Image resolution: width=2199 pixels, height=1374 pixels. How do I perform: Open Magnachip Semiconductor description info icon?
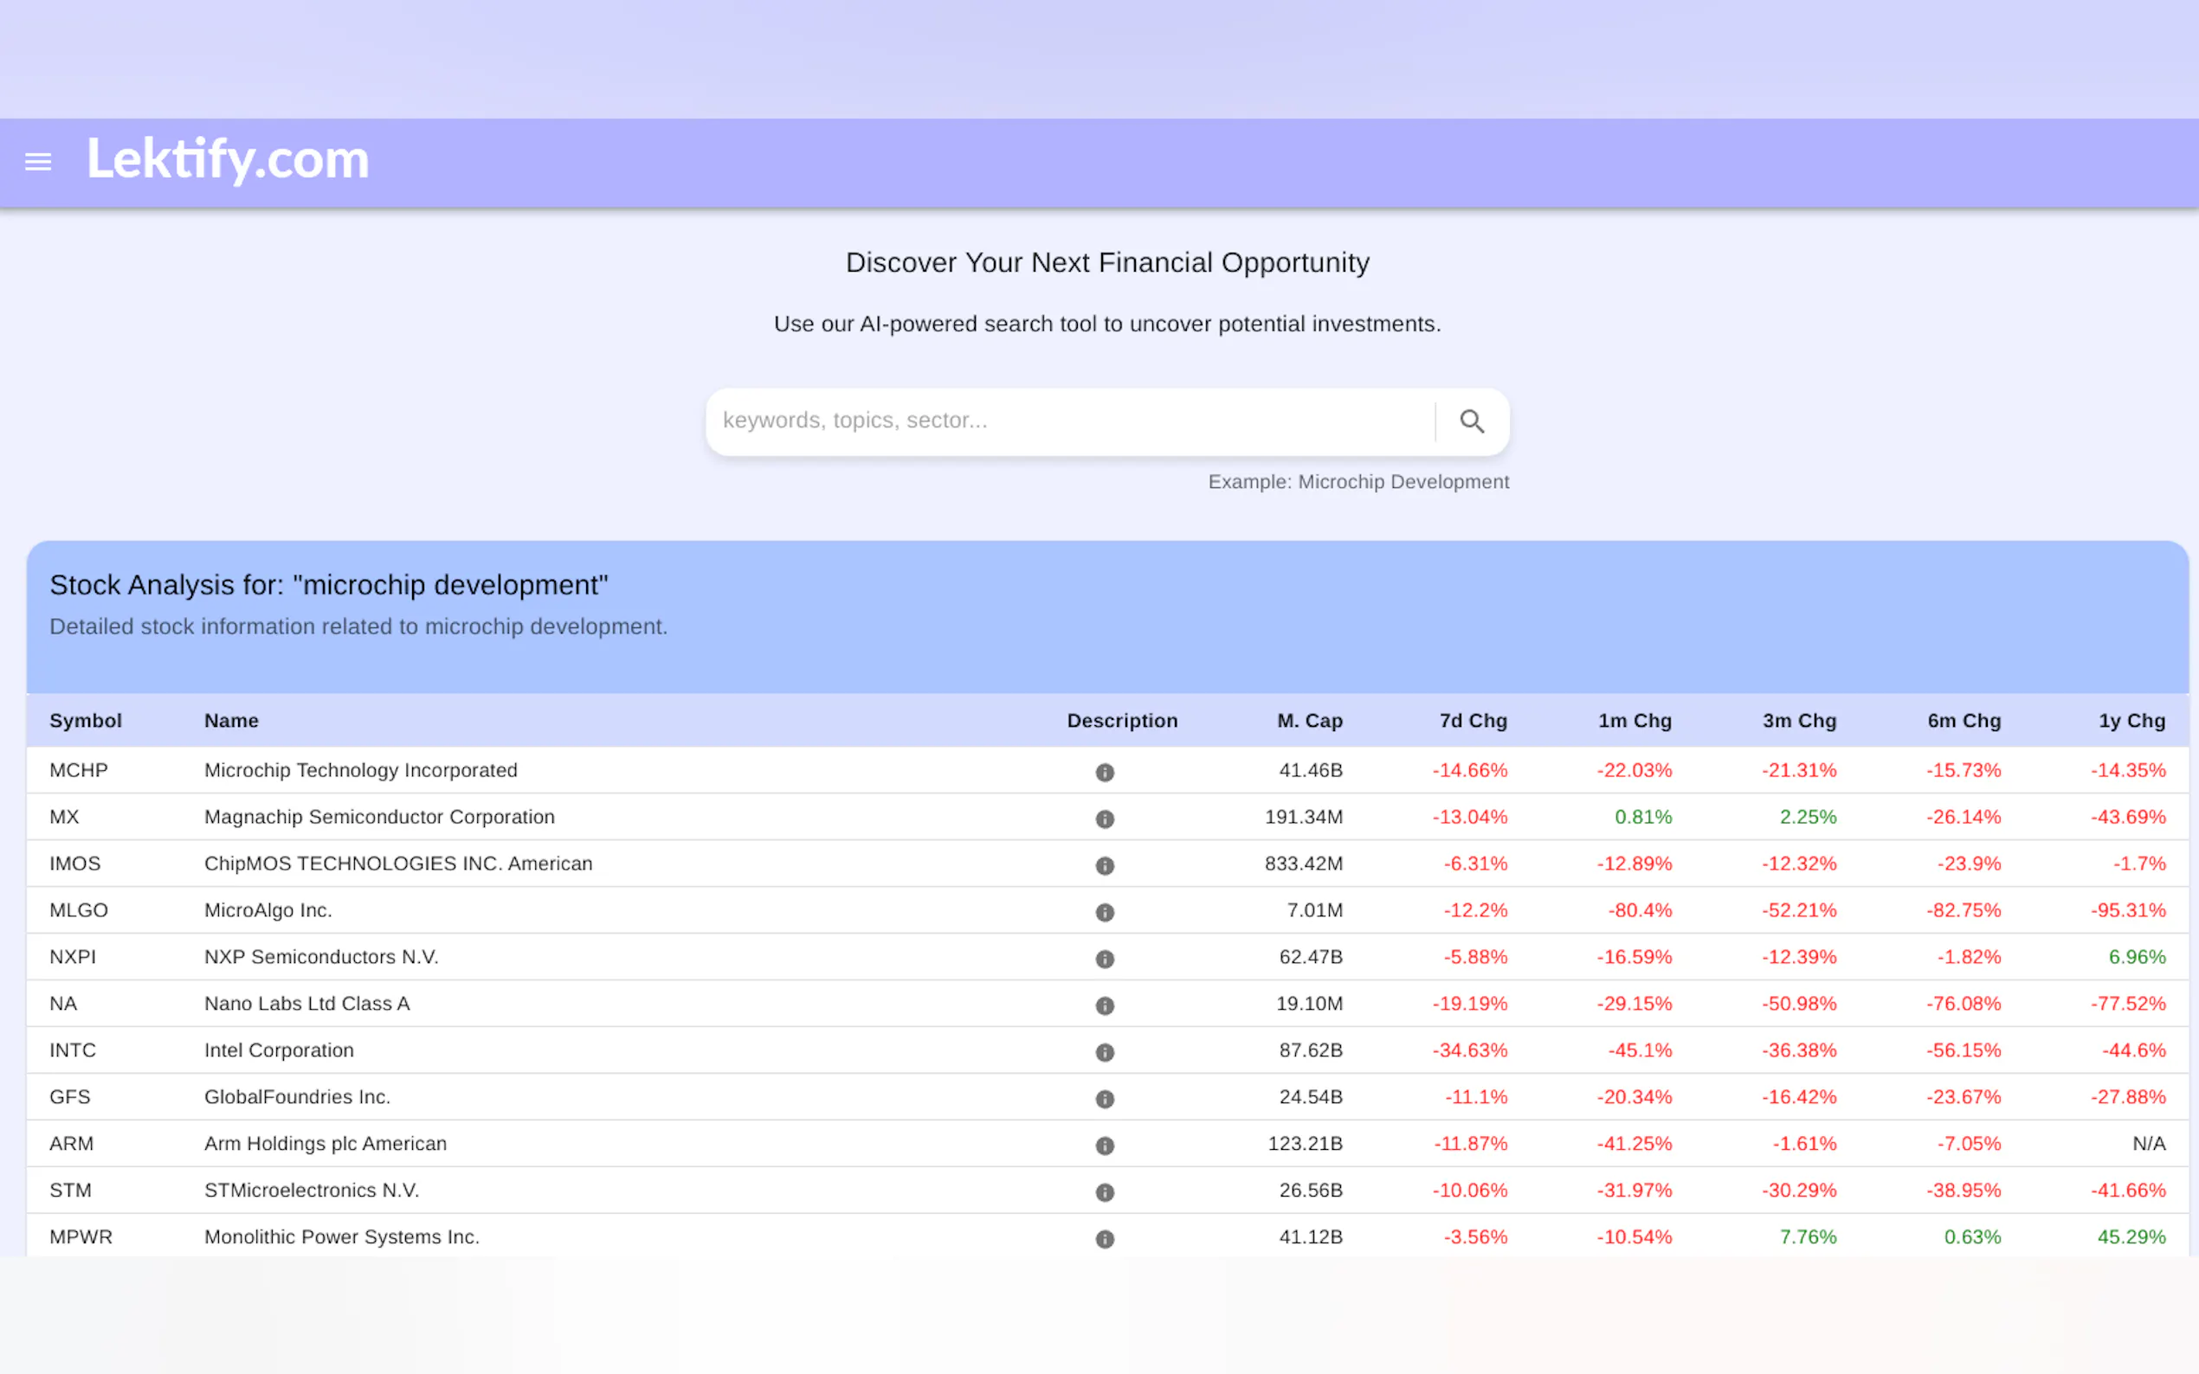tap(1105, 818)
